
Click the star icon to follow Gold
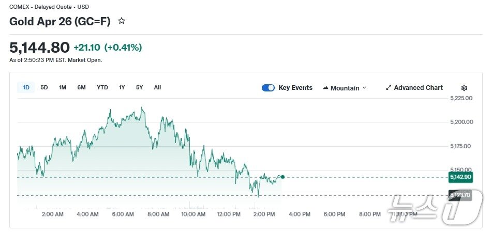[x=122, y=21]
